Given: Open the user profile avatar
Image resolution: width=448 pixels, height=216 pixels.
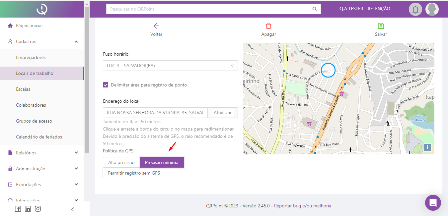Looking at the screenshot, I should coord(432,9).
